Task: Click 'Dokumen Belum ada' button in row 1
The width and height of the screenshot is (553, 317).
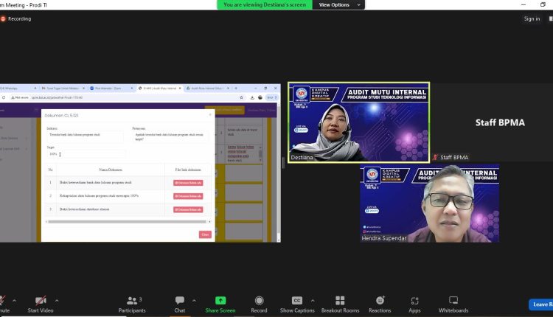Action: click(x=188, y=183)
